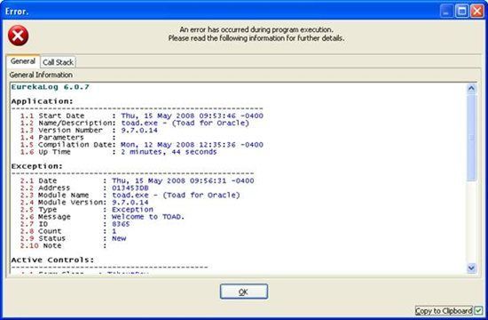Click the OK button

coord(244,292)
